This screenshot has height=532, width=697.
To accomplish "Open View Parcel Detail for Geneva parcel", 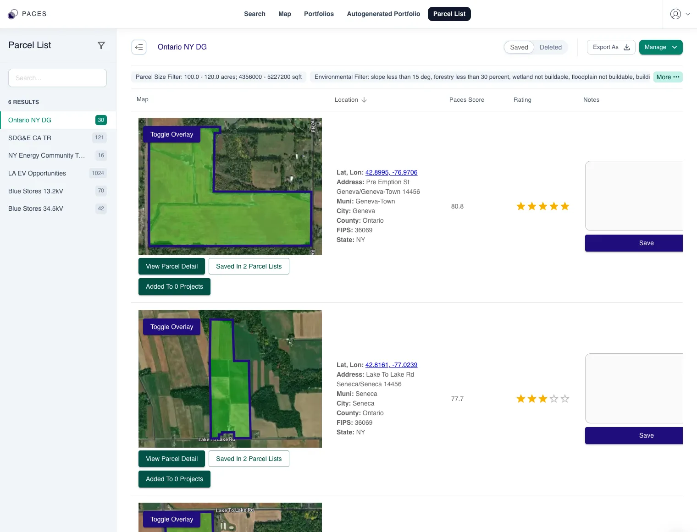I will [x=171, y=267].
